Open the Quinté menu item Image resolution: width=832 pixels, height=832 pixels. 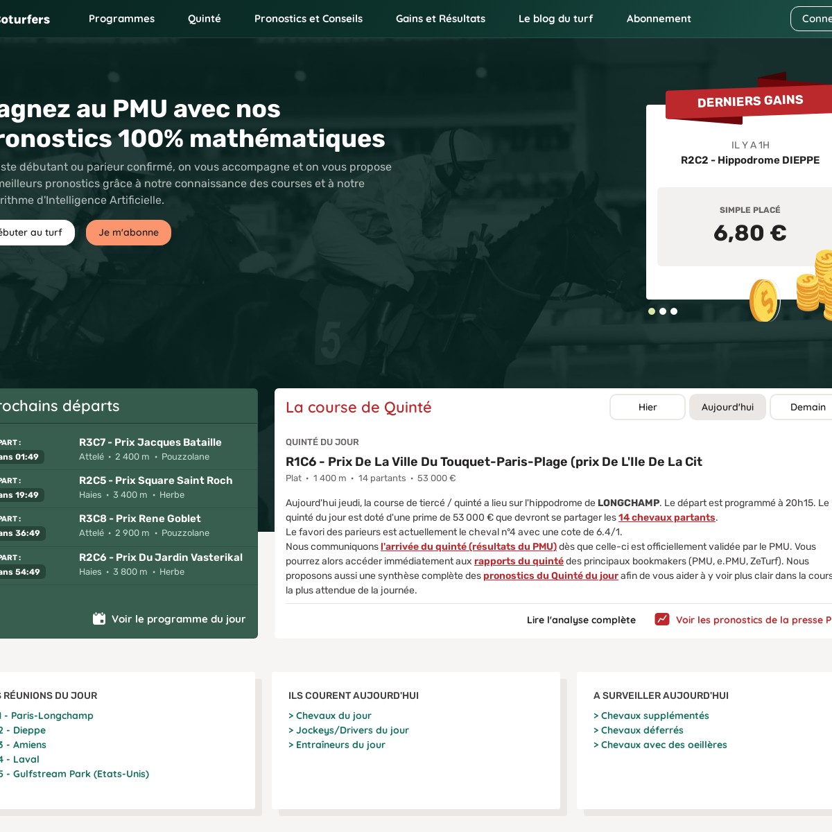[x=205, y=19]
